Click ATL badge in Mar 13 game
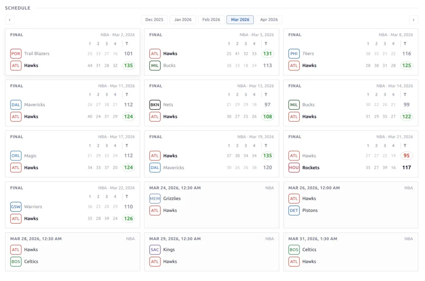The height and width of the screenshot is (281, 425). tap(155, 117)
